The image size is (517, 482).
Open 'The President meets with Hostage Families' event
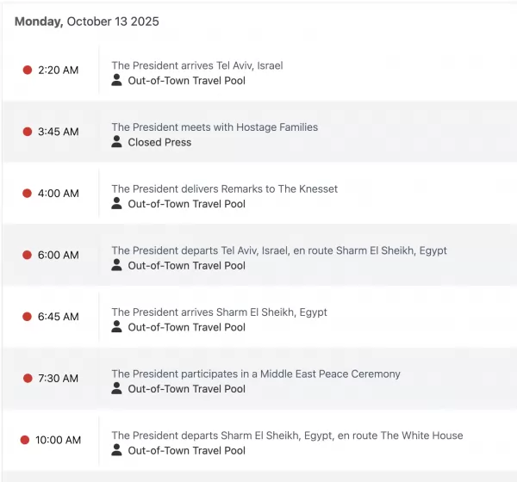(215, 127)
